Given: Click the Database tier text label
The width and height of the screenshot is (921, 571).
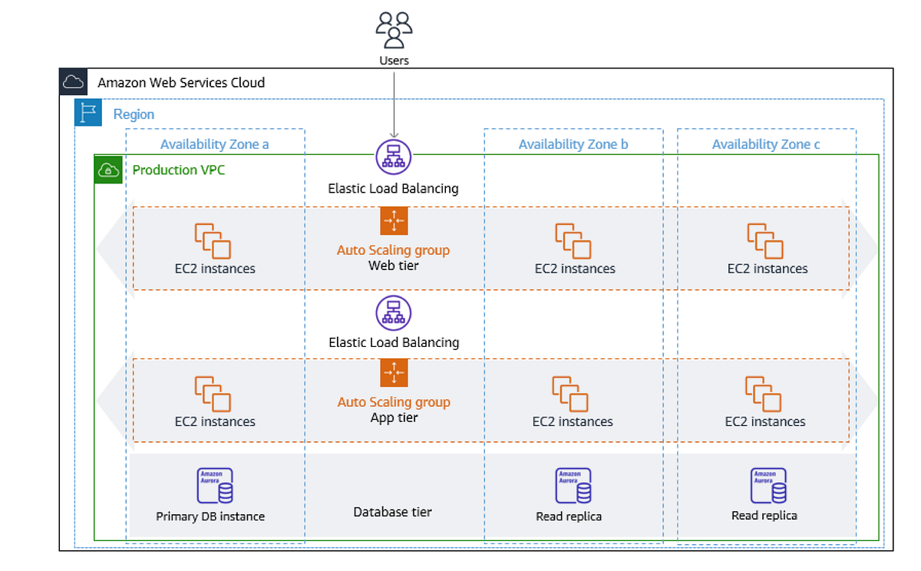Looking at the screenshot, I should pos(393,511).
